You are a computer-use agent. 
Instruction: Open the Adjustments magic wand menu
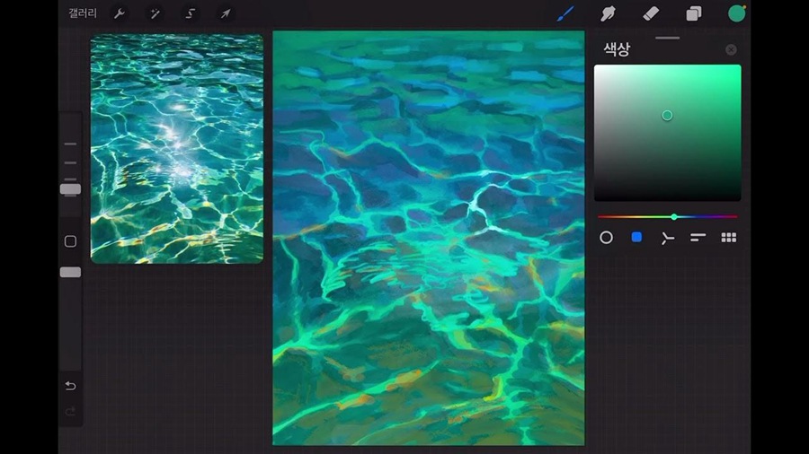click(x=155, y=13)
